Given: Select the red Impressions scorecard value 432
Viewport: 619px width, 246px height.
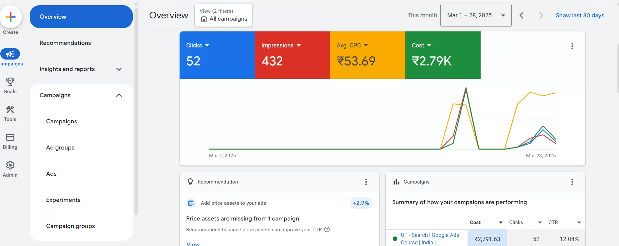Looking at the screenshot, I should (x=272, y=61).
